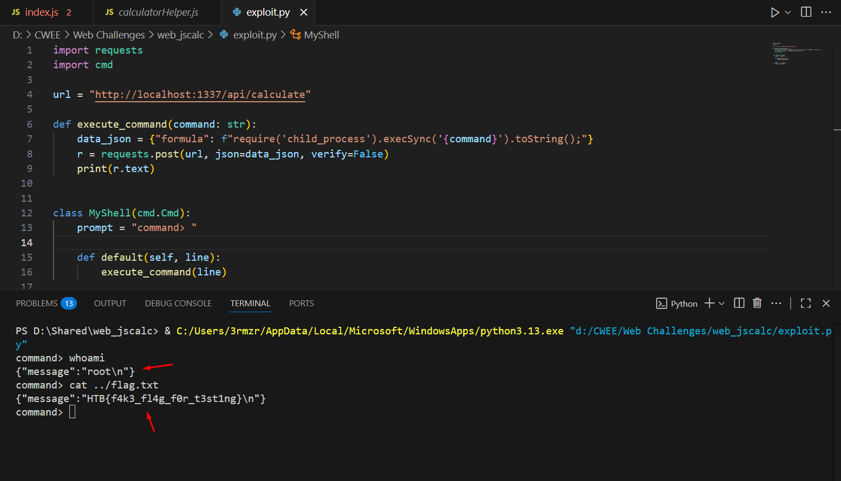Maximize the panel size

tap(806, 303)
